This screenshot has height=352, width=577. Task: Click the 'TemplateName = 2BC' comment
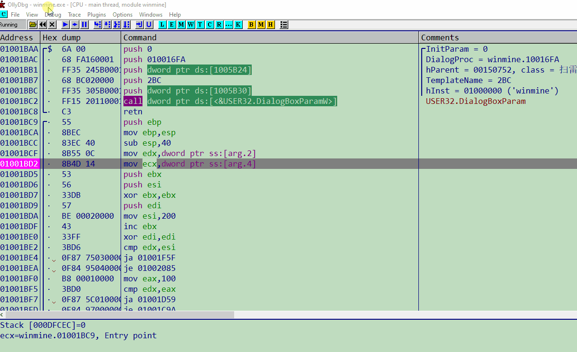469,80
